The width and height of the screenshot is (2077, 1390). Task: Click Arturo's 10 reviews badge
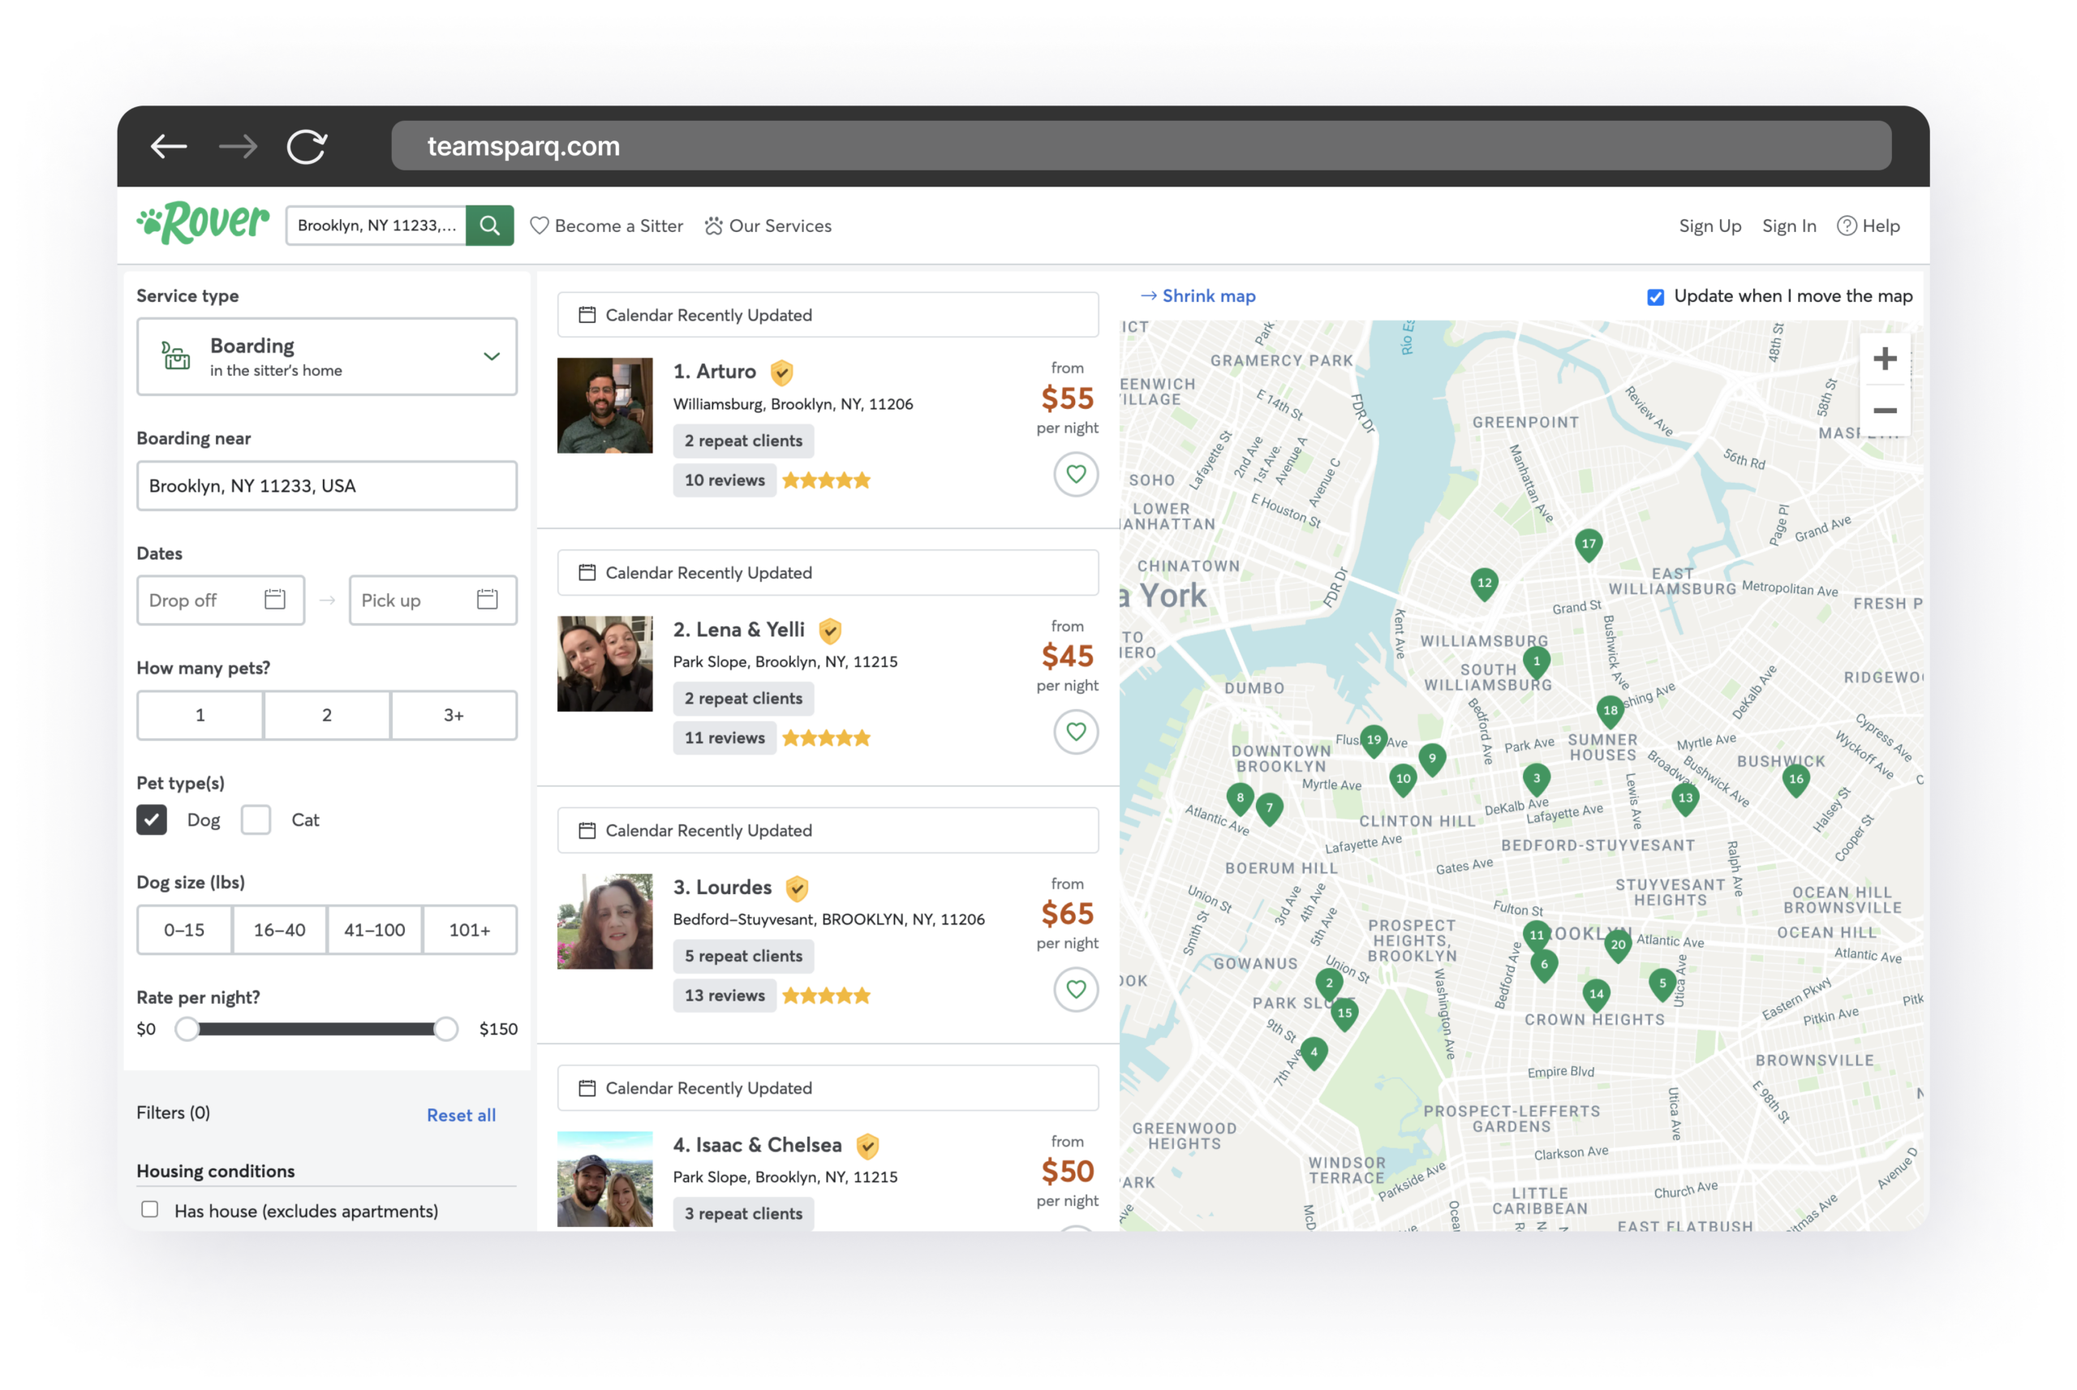pyautogui.click(x=724, y=480)
